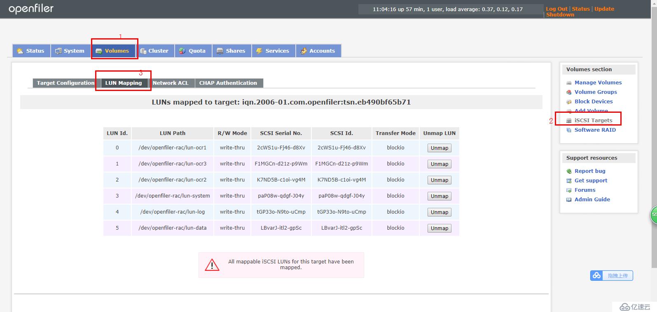The image size is (657, 312).
Task: Click the SCSI Serial No. column header
Action: tap(281, 133)
